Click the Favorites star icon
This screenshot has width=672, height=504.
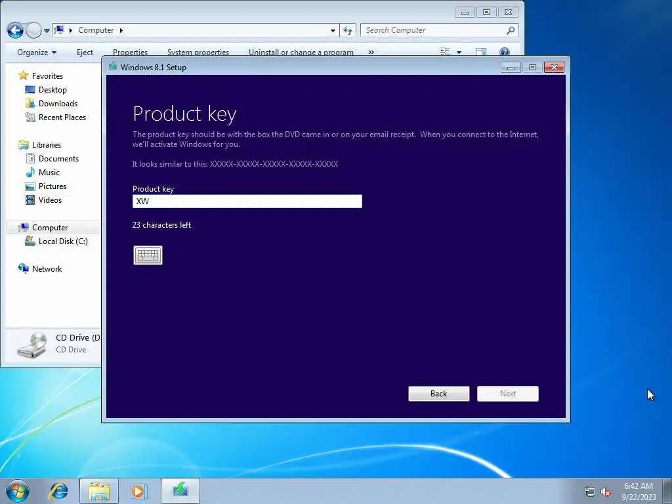(x=24, y=76)
